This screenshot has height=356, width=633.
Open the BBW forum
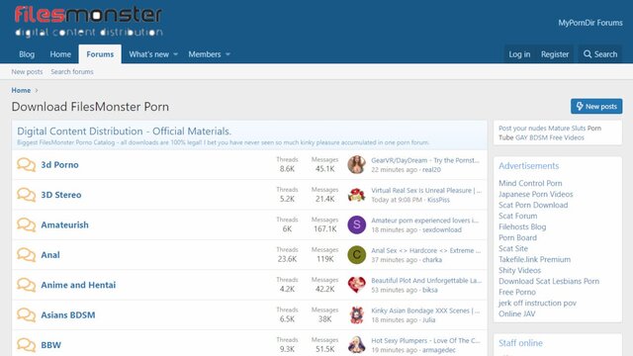tap(50, 345)
